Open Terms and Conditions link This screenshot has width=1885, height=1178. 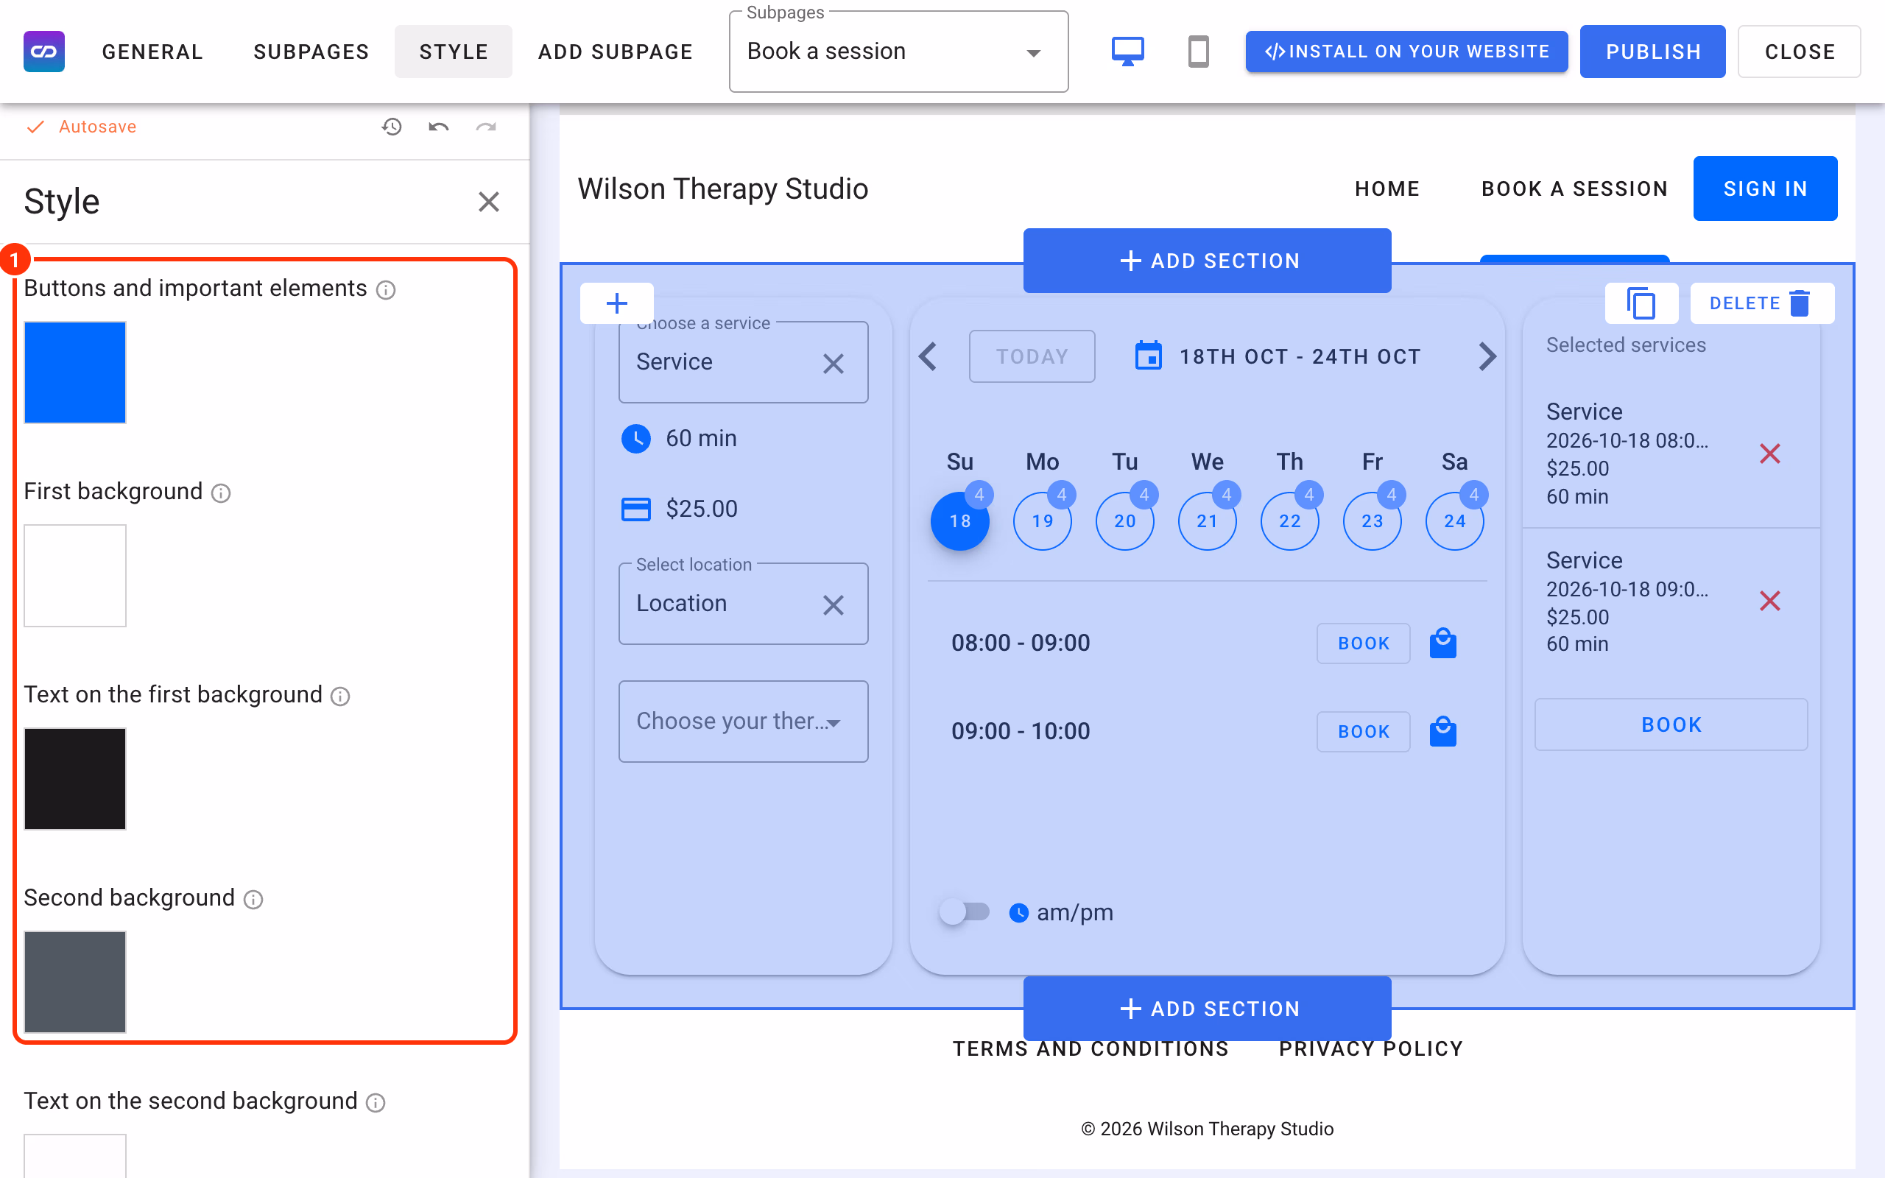(1091, 1048)
